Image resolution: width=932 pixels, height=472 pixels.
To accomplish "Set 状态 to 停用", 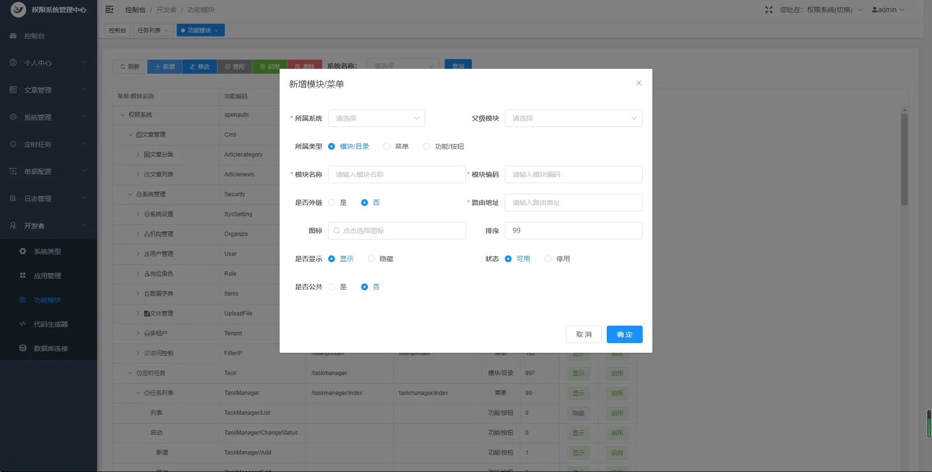I will tap(548, 259).
